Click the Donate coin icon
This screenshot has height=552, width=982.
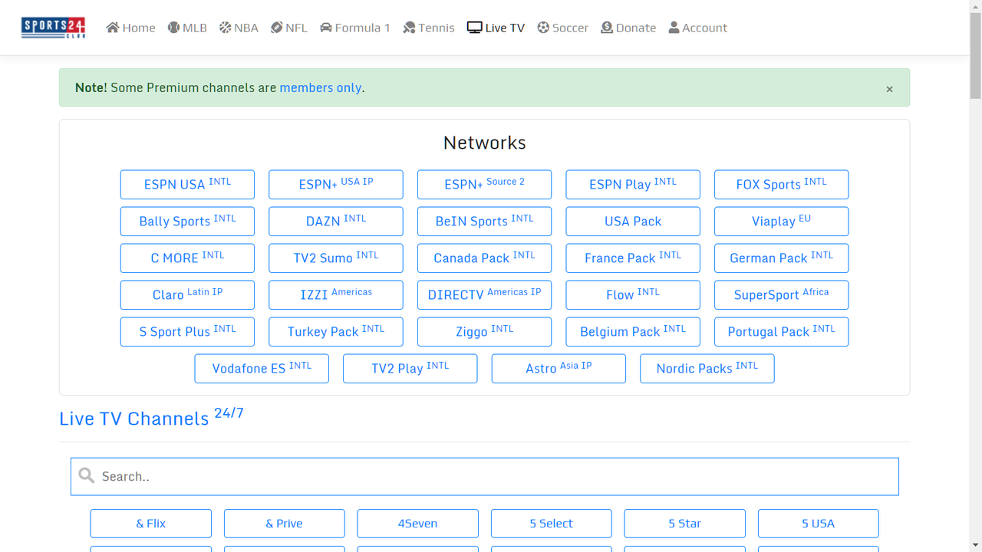point(607,28)
